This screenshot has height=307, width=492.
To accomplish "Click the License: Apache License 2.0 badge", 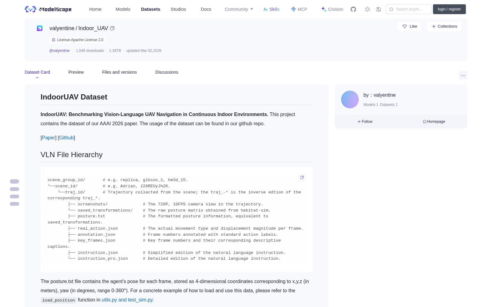I will pyautogui.click(x=77, y=40).
